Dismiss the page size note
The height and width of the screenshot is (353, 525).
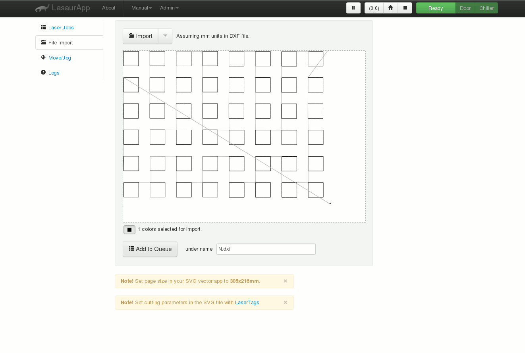[286, 281]
